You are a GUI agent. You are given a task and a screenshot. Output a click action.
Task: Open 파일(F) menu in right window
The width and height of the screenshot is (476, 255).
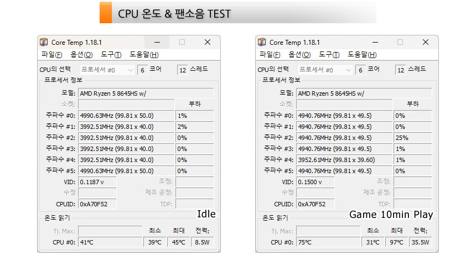[x=270, y=55]
